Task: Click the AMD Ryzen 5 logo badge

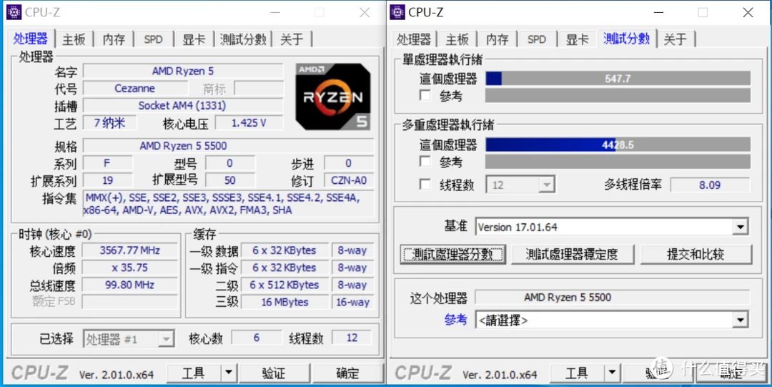Action: coord(333,97)
